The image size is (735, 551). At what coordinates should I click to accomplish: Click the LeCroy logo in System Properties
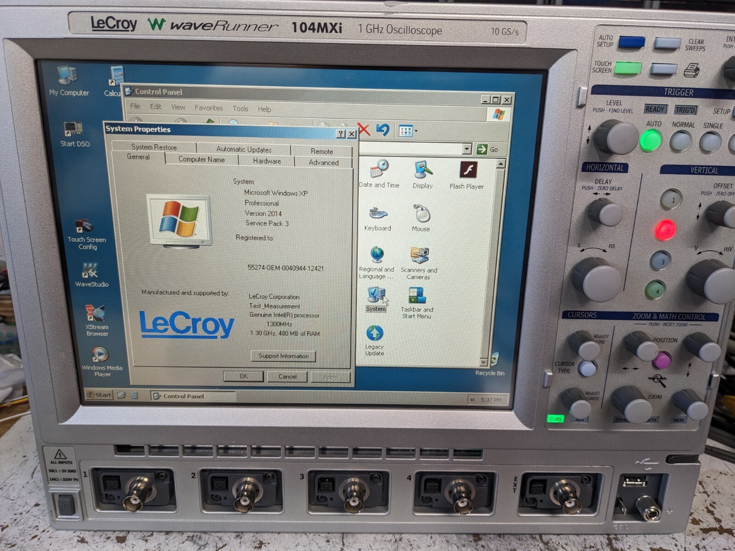(x=186, y=324)
